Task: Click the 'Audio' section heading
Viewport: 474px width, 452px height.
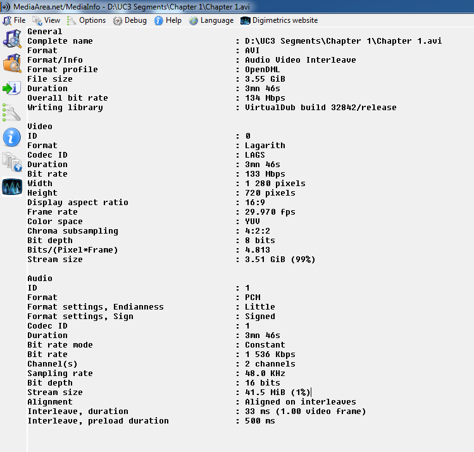Action: click(x=40, y=279)
